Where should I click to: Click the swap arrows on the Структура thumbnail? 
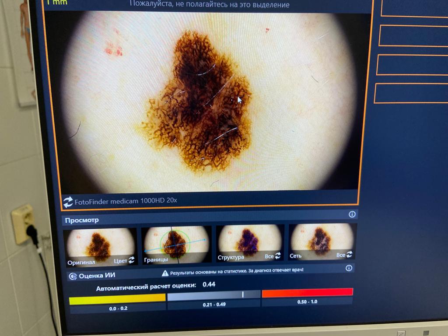(x=278, y=256)
